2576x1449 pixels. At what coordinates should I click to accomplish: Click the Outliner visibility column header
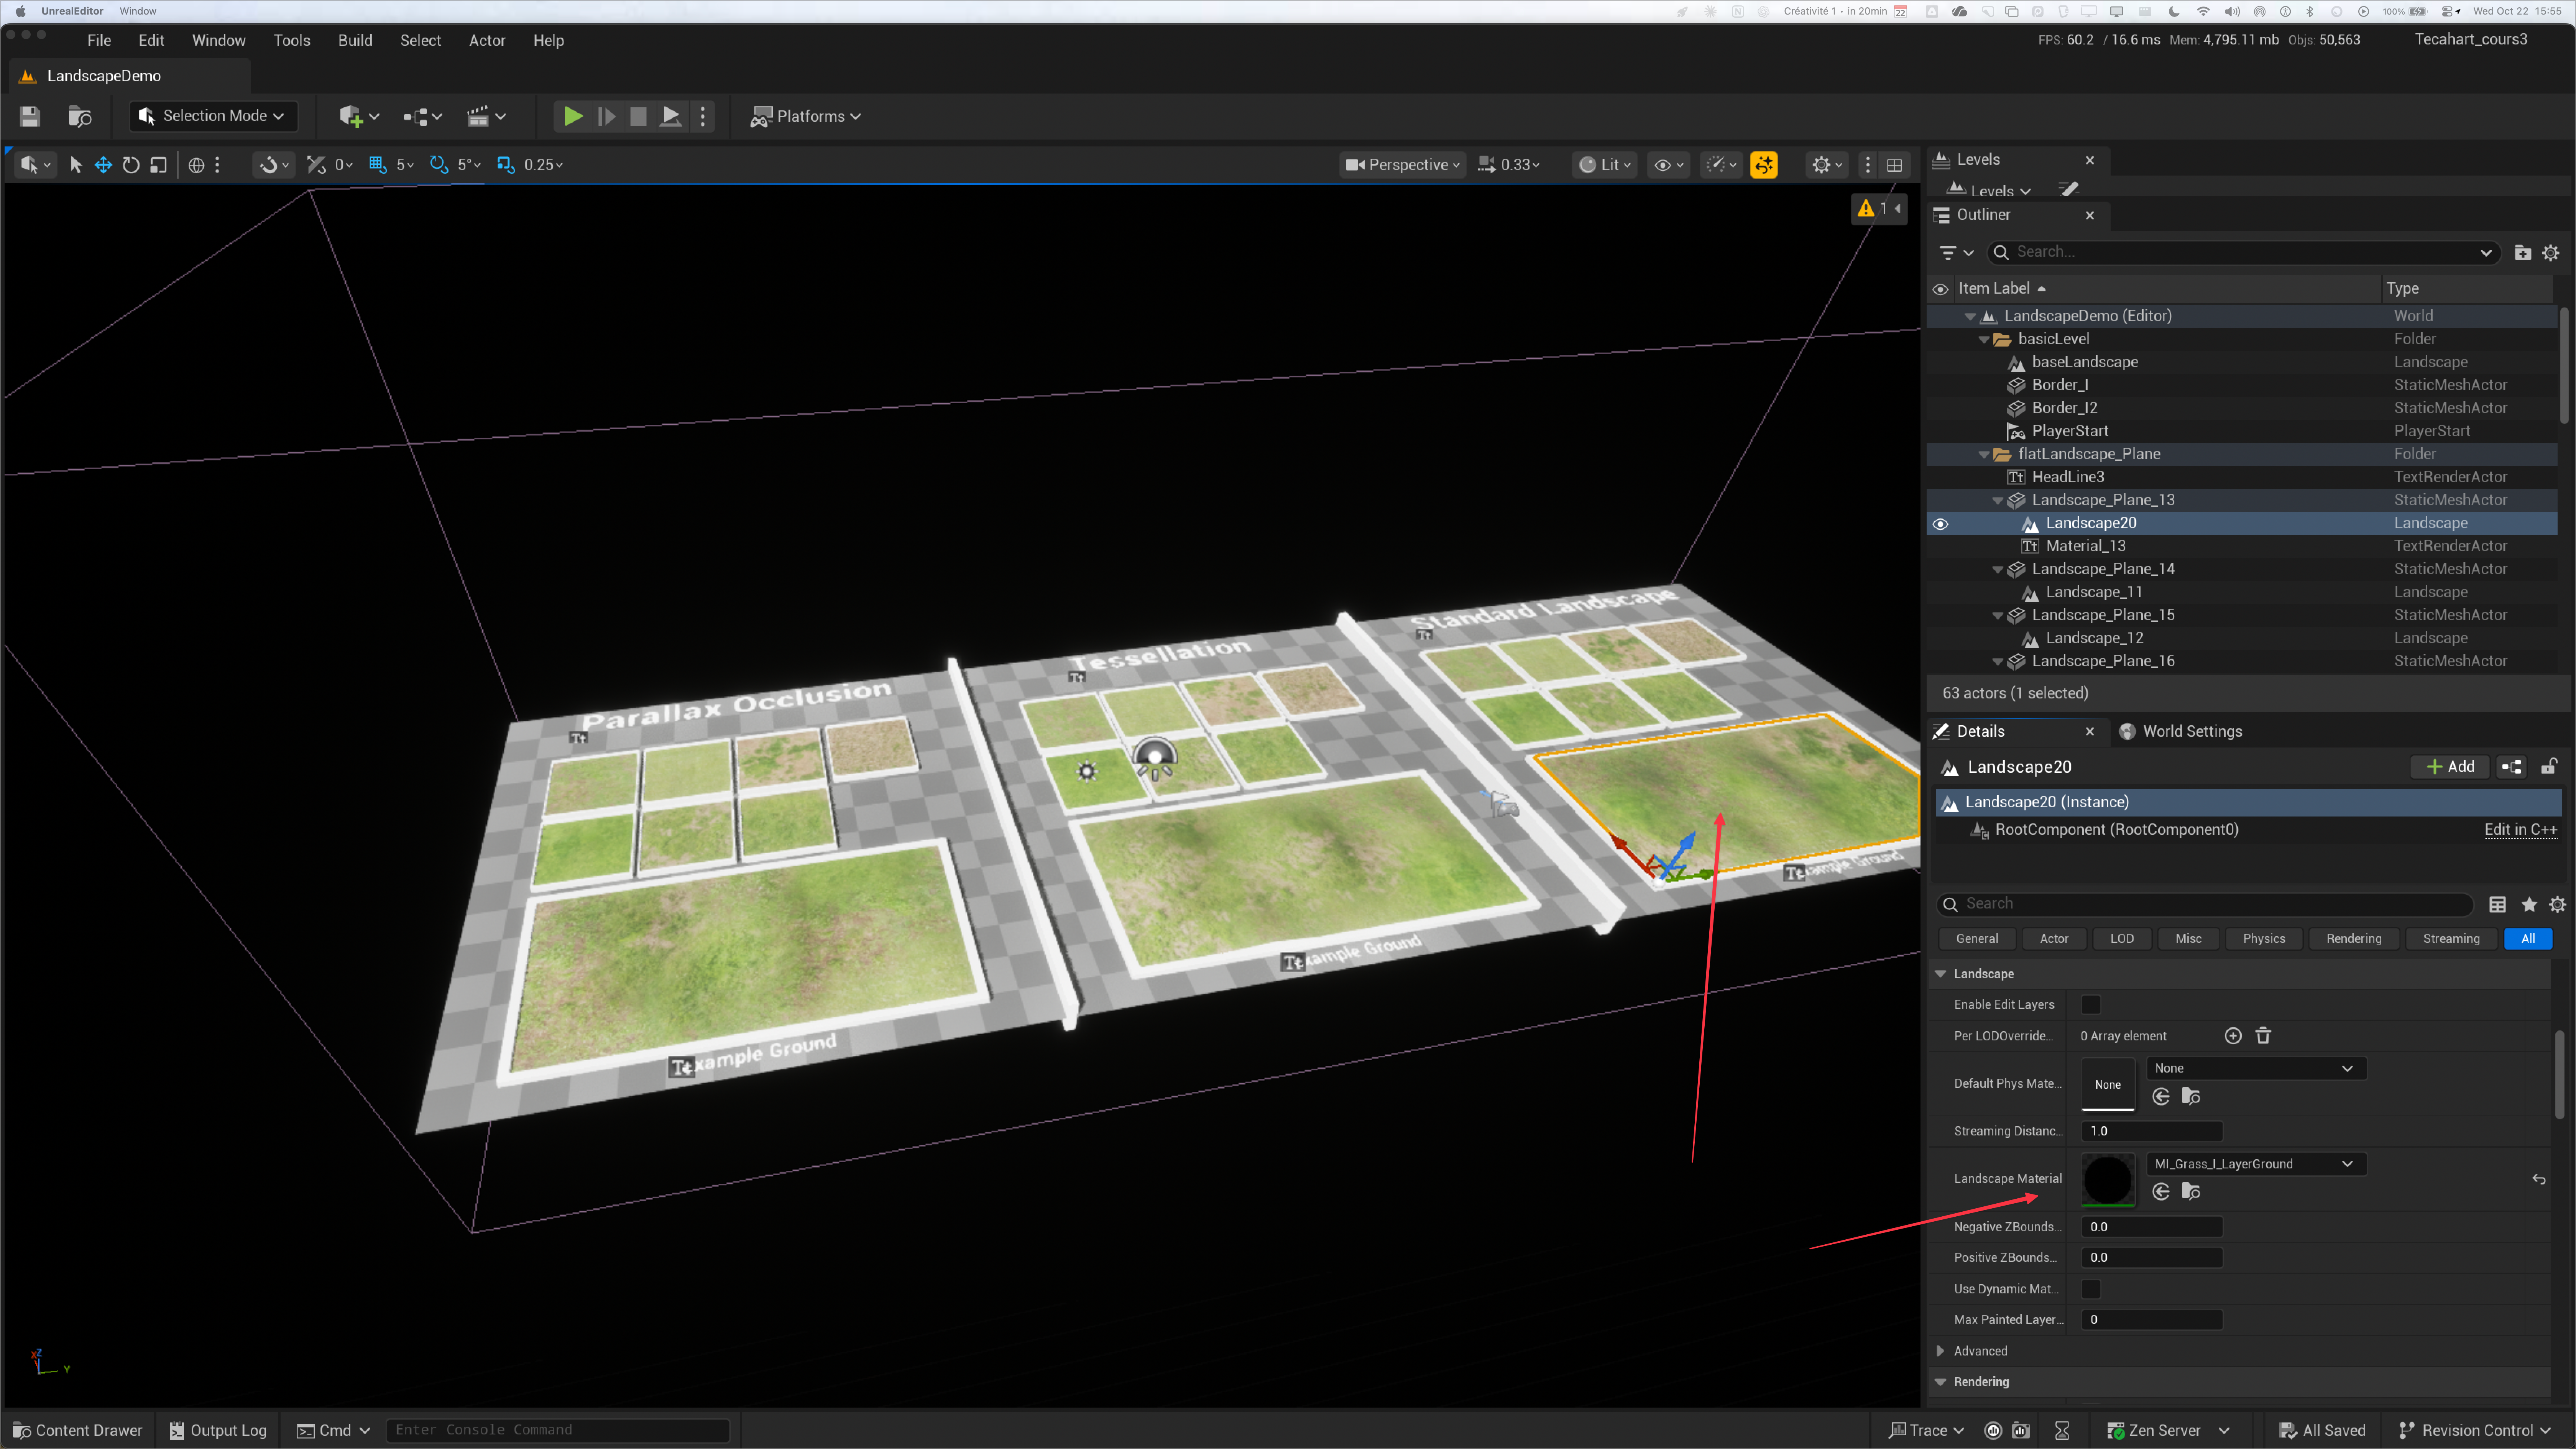(1941, 289)
